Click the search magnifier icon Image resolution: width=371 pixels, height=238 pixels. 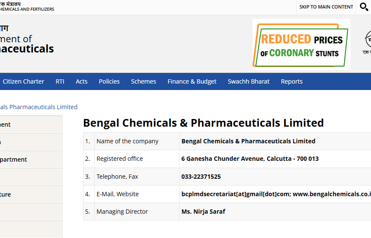[364, 7]
